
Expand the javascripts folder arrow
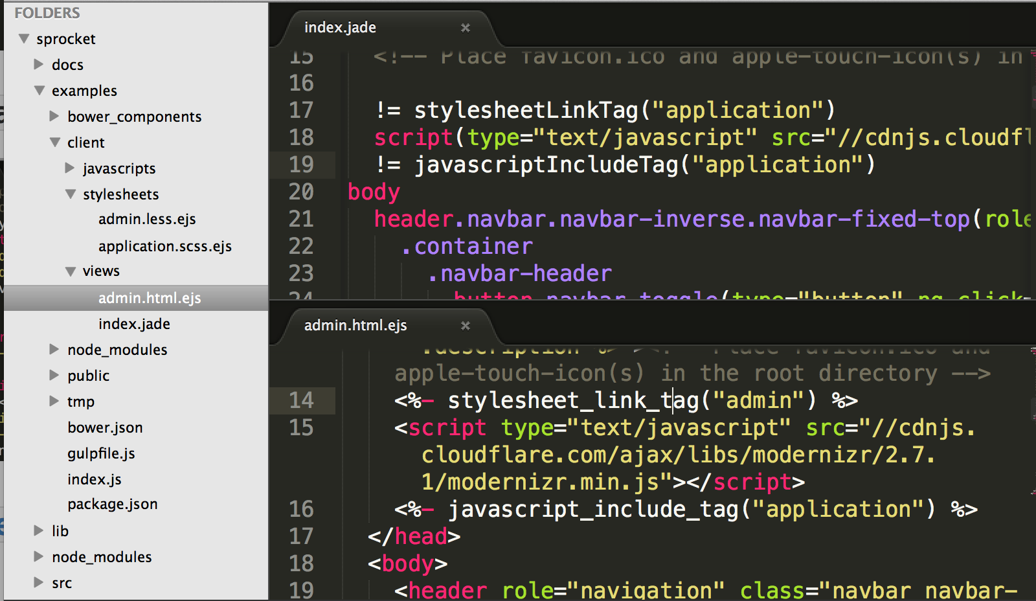coord(70,168)
